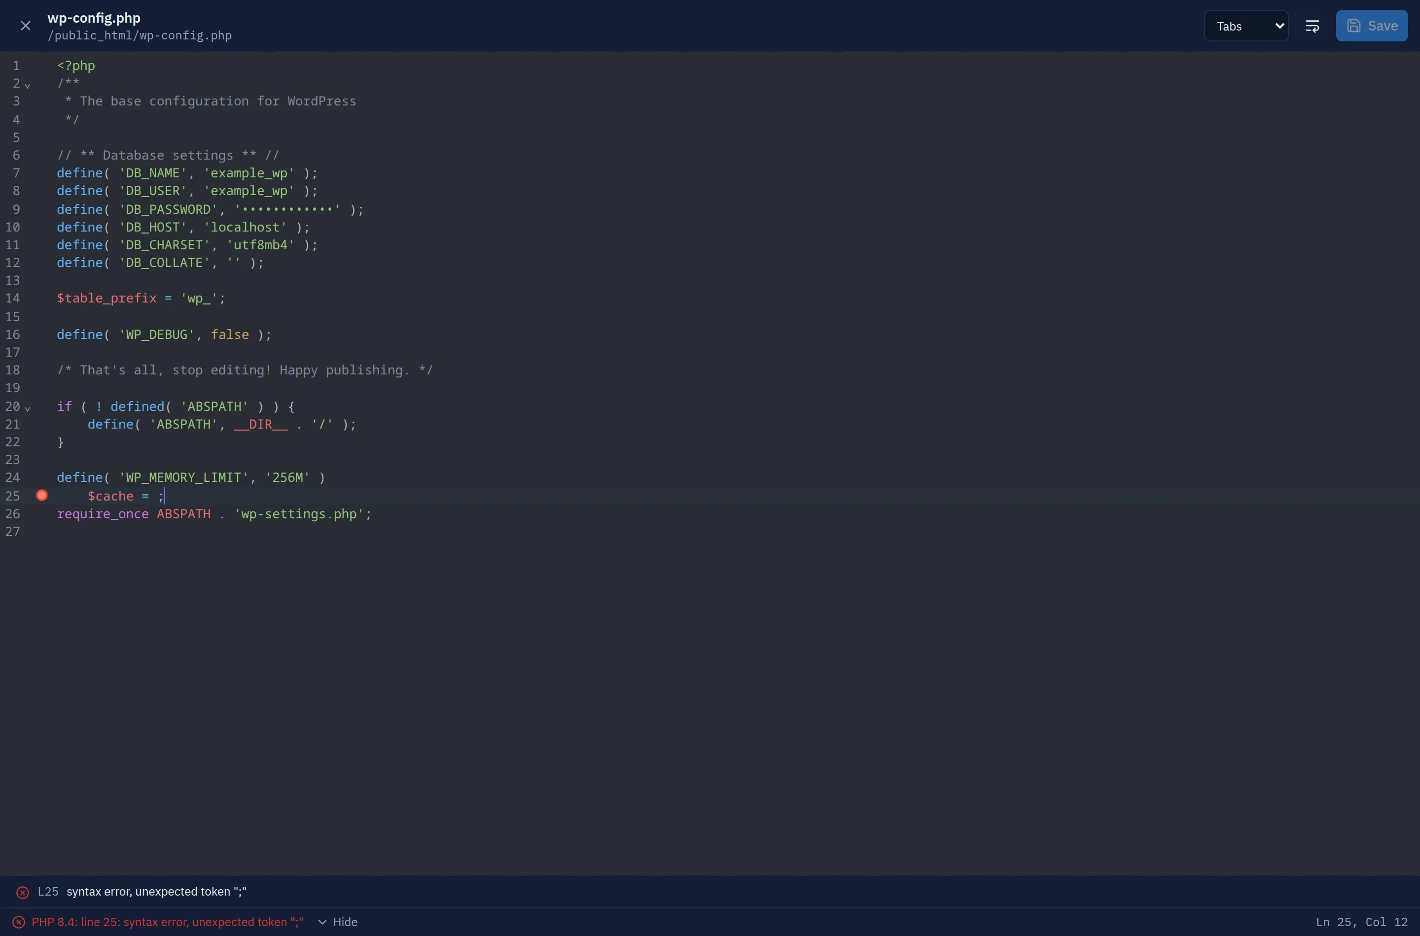
Task: Collapse the comment block at line 2
Action: [28, 85]
